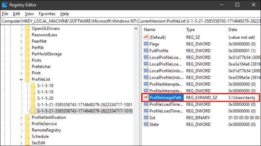
Task: Expand the Schedule key
Action: coord(21,137)
